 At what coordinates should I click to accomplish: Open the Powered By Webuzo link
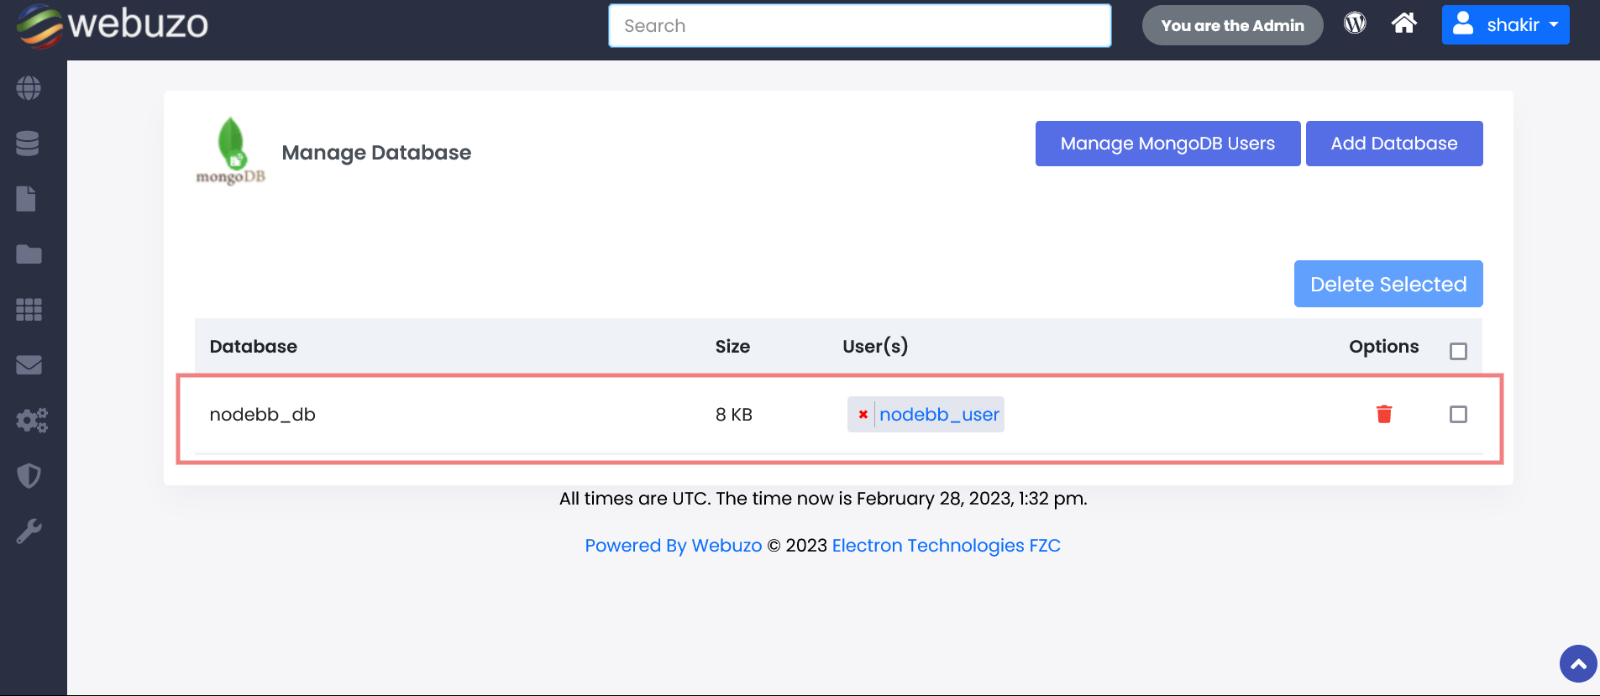[x=673, y=546]
